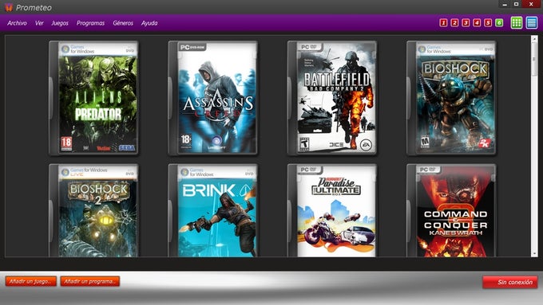Viewport: 543px width, 305px height.
Task: Toggle the Sin conexión status button
Action: (x=510, y=282)
